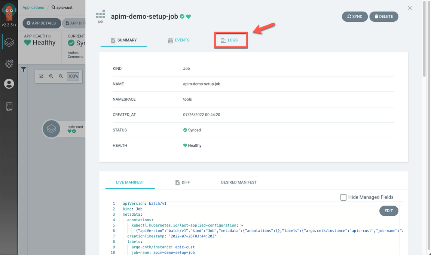
Task: Open the DIFF manifest tab
Action: tap(182, 182)
